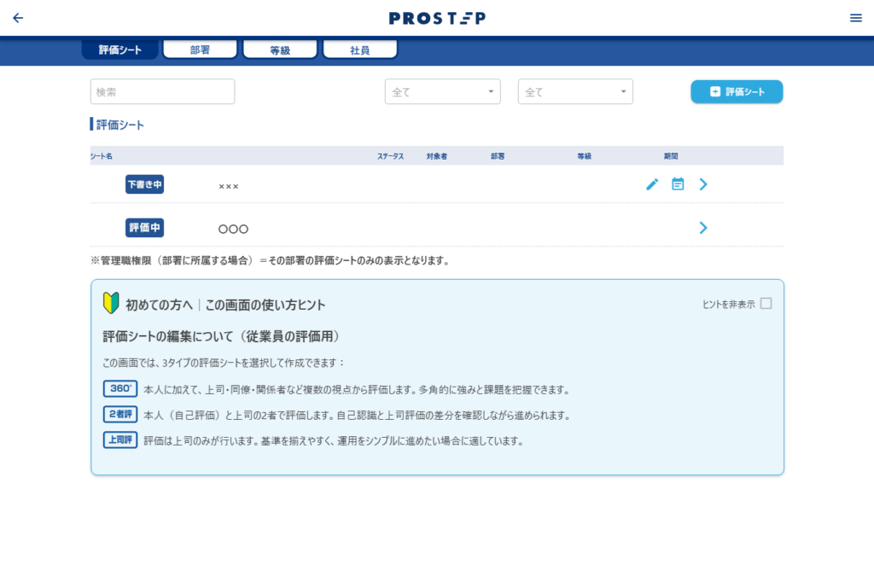Expand the second 全て filter dropdown
The width and height of the screenshot is (874, 588).
(575, 92)
